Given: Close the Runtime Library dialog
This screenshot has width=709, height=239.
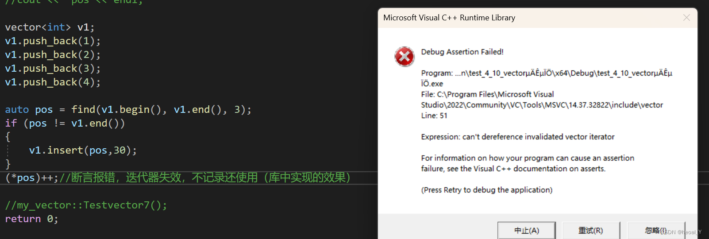Looking at the screenshot, I should pos(686,18).
